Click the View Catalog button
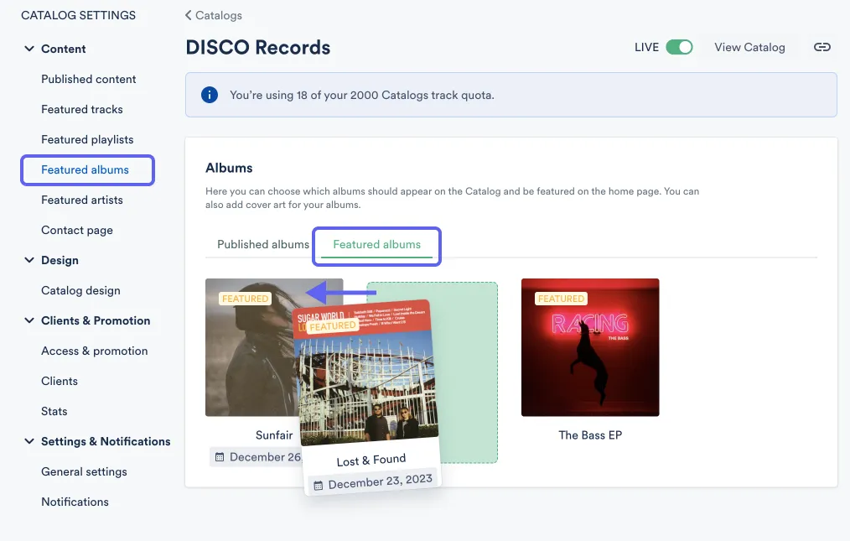850x541 pixels. point(749,48)
